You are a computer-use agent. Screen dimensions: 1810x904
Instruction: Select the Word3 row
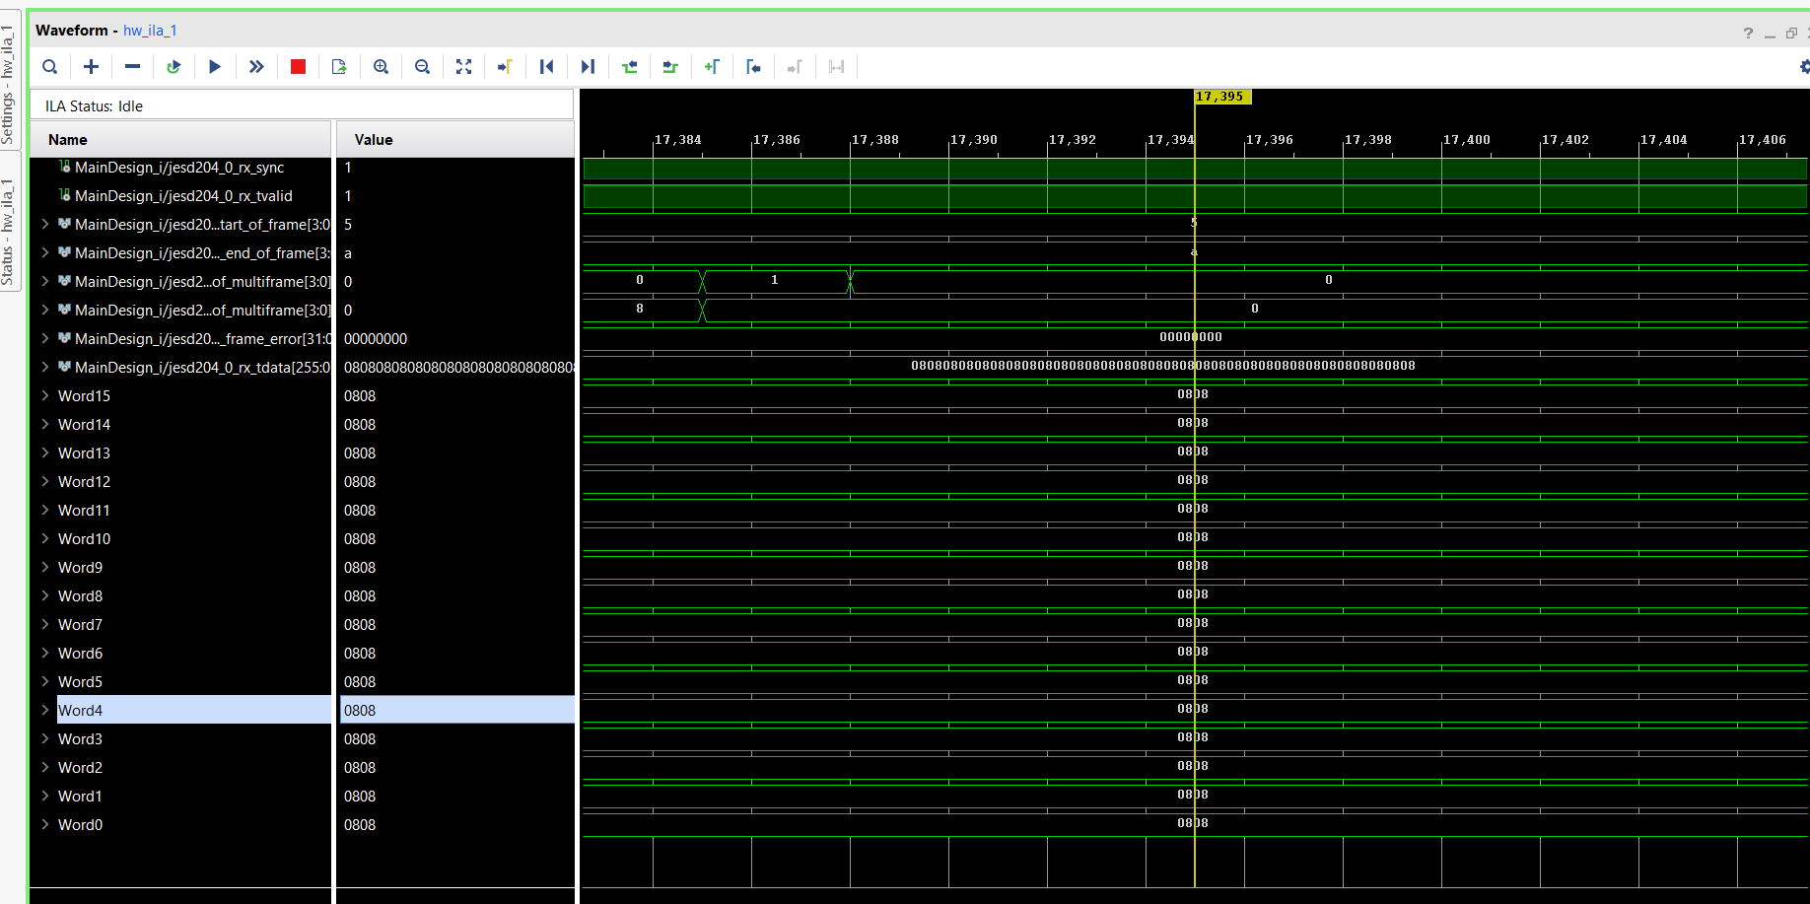pos(80,739)
